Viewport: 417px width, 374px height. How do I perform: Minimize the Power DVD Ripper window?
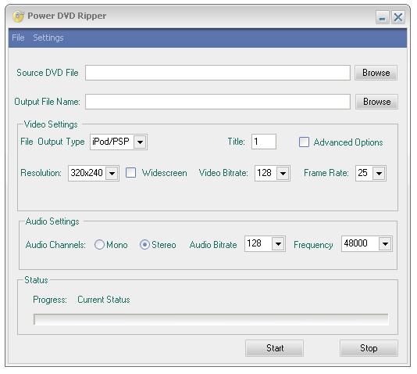point(383,17)
